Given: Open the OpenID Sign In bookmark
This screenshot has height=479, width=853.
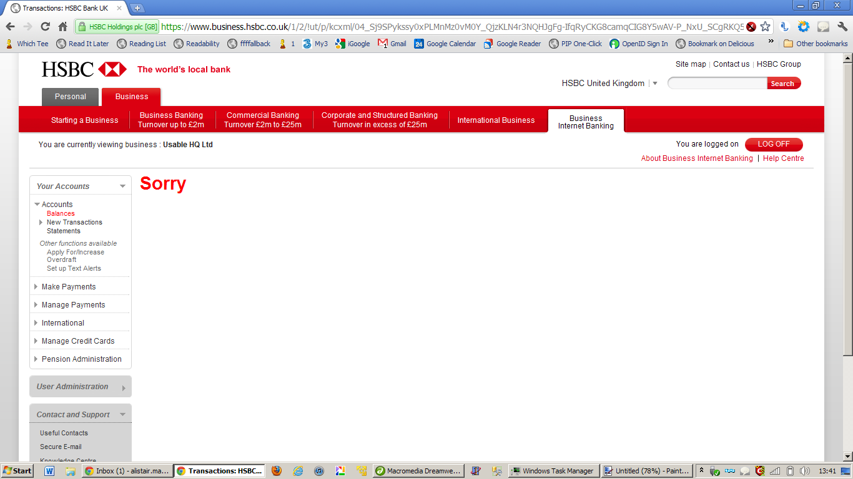Looking at the screenshot, I should point(638,44).
